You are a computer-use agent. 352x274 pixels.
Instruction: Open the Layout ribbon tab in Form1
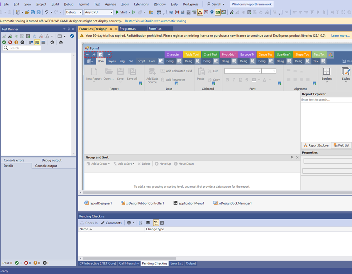(111, 61)
